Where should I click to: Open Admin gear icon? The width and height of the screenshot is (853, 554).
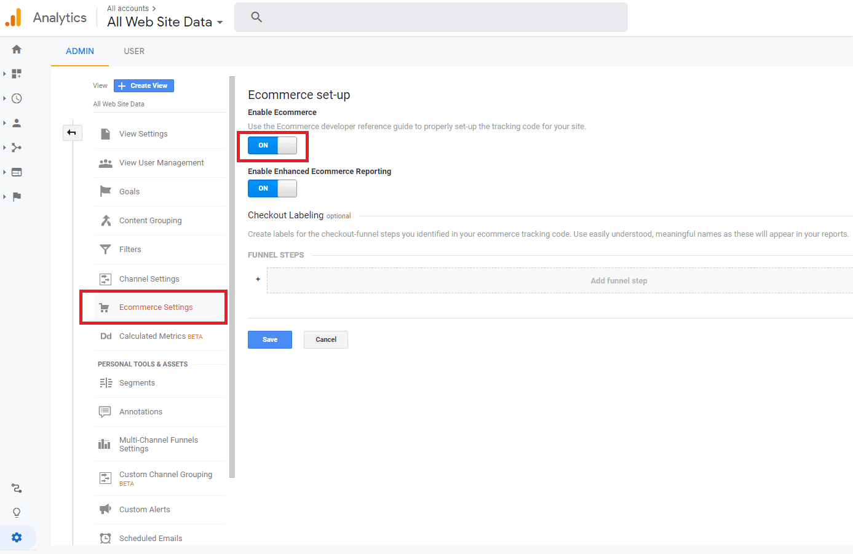pos(17,537)
